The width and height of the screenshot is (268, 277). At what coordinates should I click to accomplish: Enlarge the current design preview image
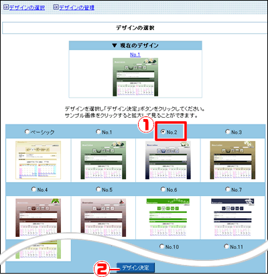[x=135, y=77]
